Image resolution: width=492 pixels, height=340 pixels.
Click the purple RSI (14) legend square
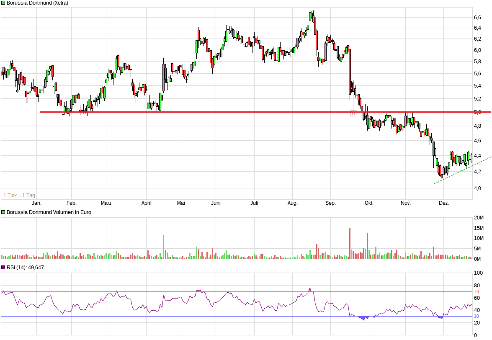pyautogui.click(x=3, y=268)
